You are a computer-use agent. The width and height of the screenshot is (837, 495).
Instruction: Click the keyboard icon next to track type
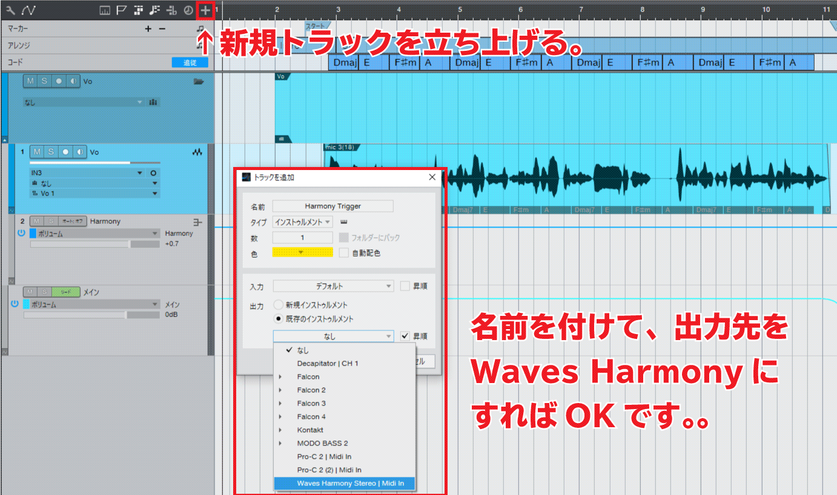344,222
